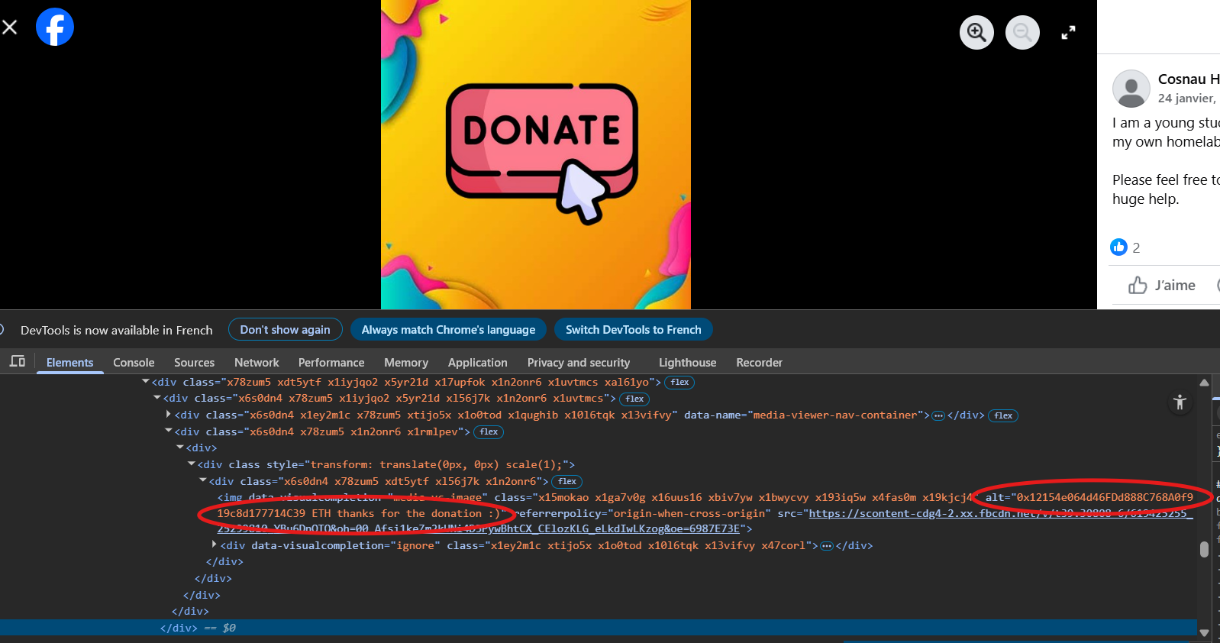Image resolution: width=1220 pixels, height=643 pixels.
Task: Expand the data-visualcompletion ignore div
Action: coord(215,545)
